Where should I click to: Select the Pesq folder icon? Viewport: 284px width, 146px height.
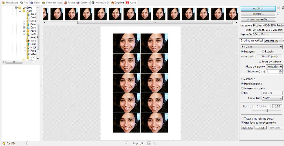point(28,51)
